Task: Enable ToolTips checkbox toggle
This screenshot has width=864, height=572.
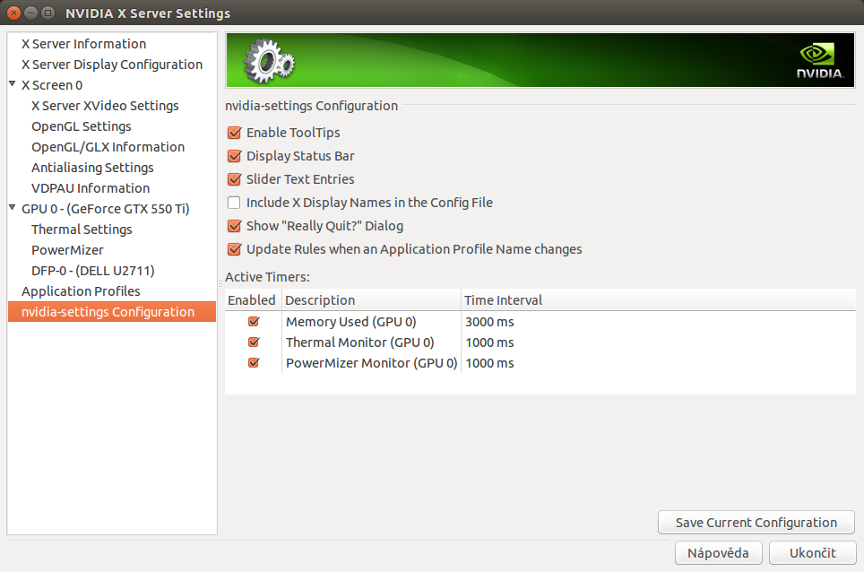Action: (234, 133)
